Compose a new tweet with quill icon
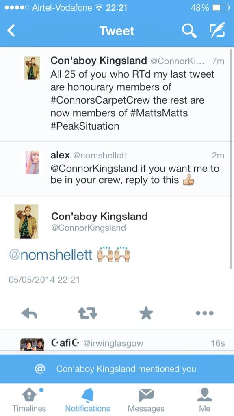The width and height of the screenshot is (234, 416). click(x=217, y=30)
